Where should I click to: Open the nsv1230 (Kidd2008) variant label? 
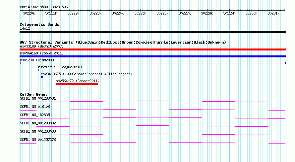(x=38, y=60)
